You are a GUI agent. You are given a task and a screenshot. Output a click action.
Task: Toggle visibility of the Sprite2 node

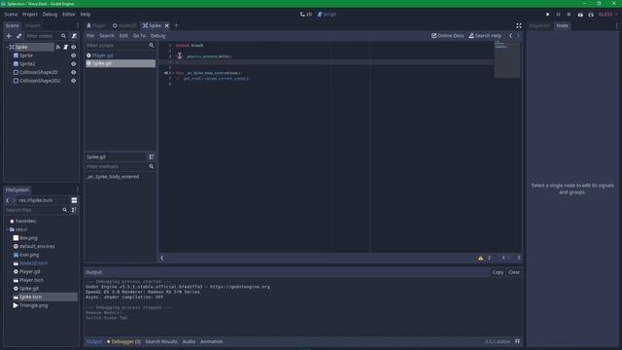(74, 64)
